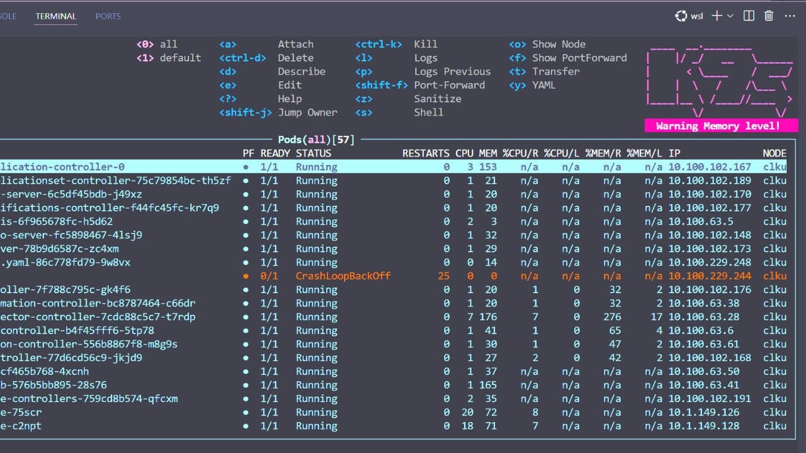Image resolution: width=806 pixels, height=453 pixels.
Task: Click the YAML command hint
Action: pos(543,85)
